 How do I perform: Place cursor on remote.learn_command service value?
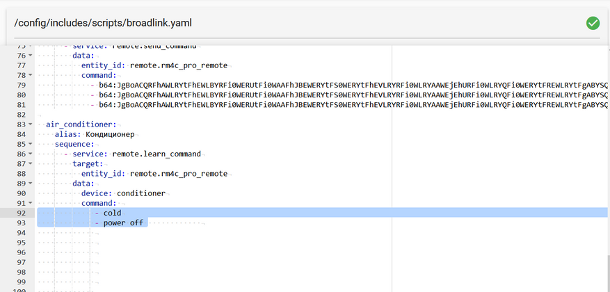coord(156,154)
